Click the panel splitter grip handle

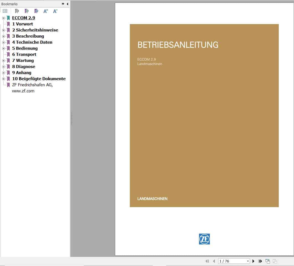(71, 118)
